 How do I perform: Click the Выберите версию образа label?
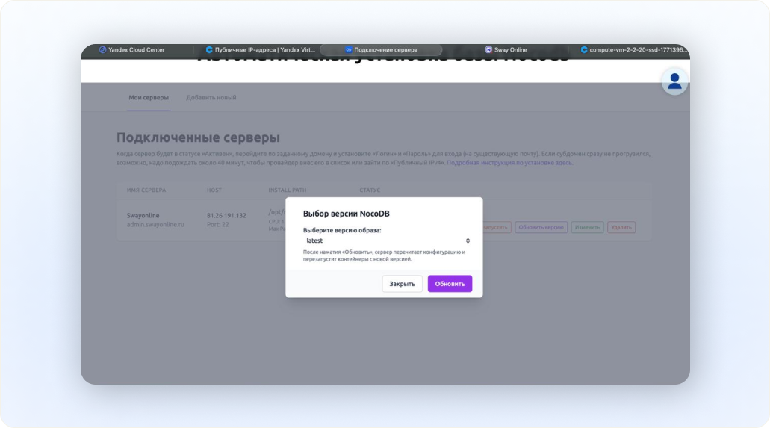[342, 230]
